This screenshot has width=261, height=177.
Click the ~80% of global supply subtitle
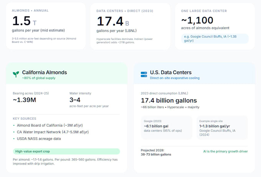point(39,78)
